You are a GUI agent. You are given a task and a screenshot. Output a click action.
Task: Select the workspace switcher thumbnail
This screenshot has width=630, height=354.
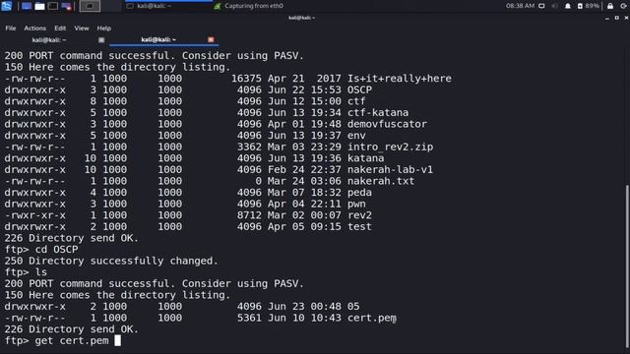(90, 6)
